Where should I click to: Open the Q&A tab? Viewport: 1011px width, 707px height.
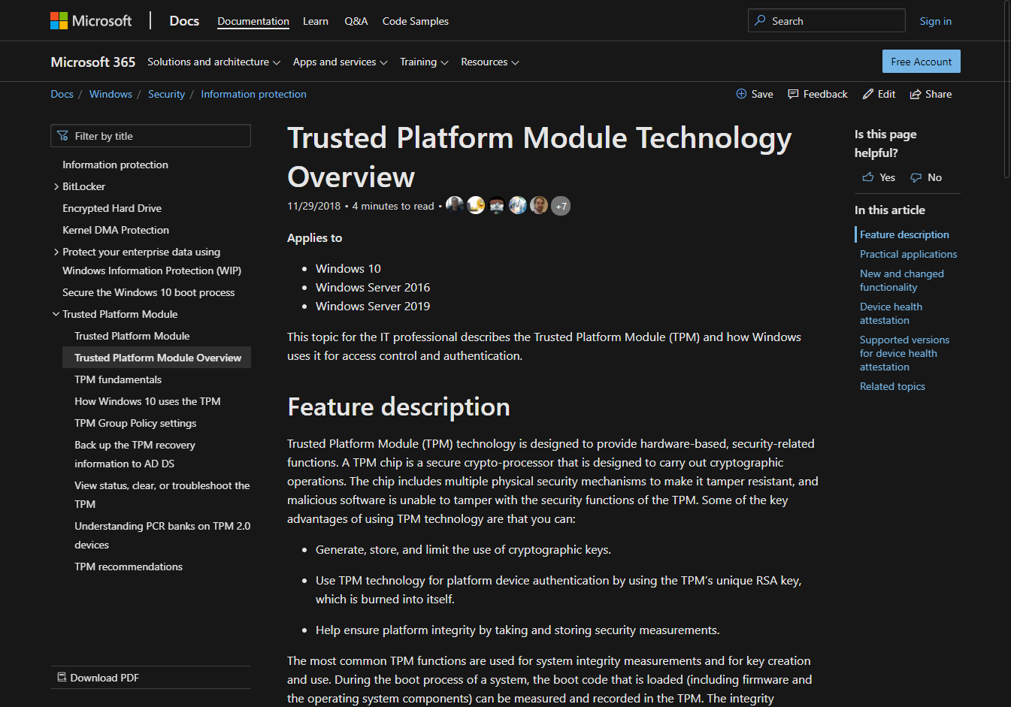click(356, 21)
